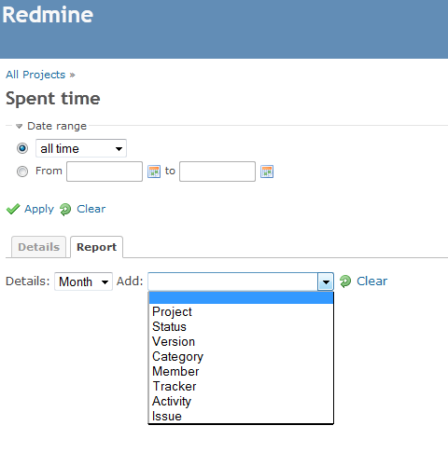448x453 pixels.
Task: Click the reload icon next to the Add dropdown
Action: 345,281
